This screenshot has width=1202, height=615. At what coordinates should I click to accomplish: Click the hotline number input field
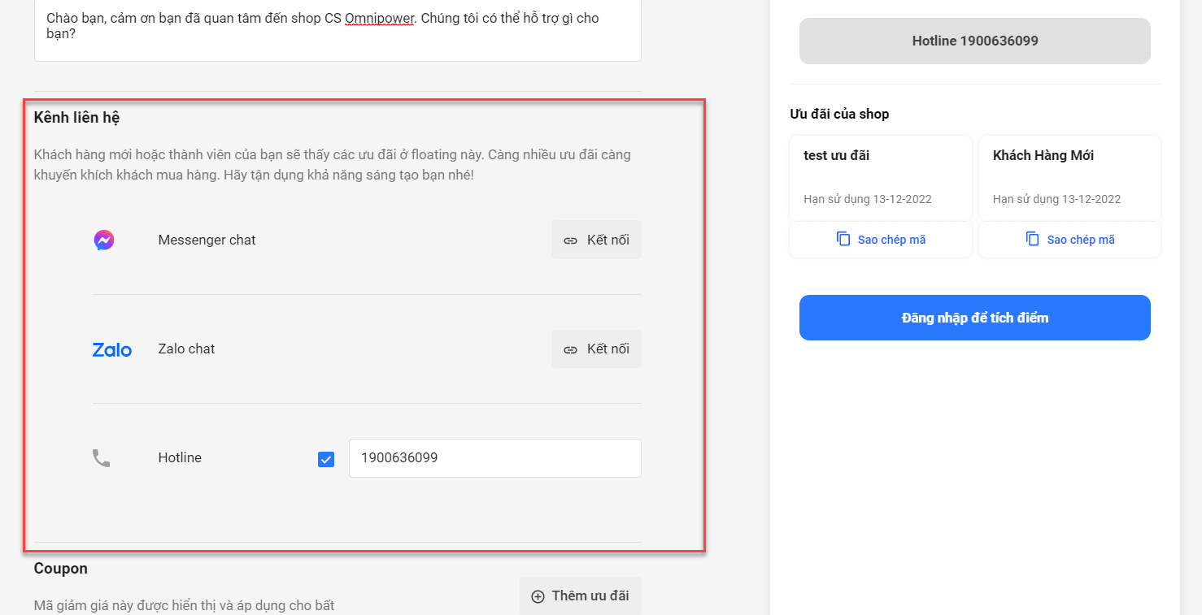coord(495,458)
